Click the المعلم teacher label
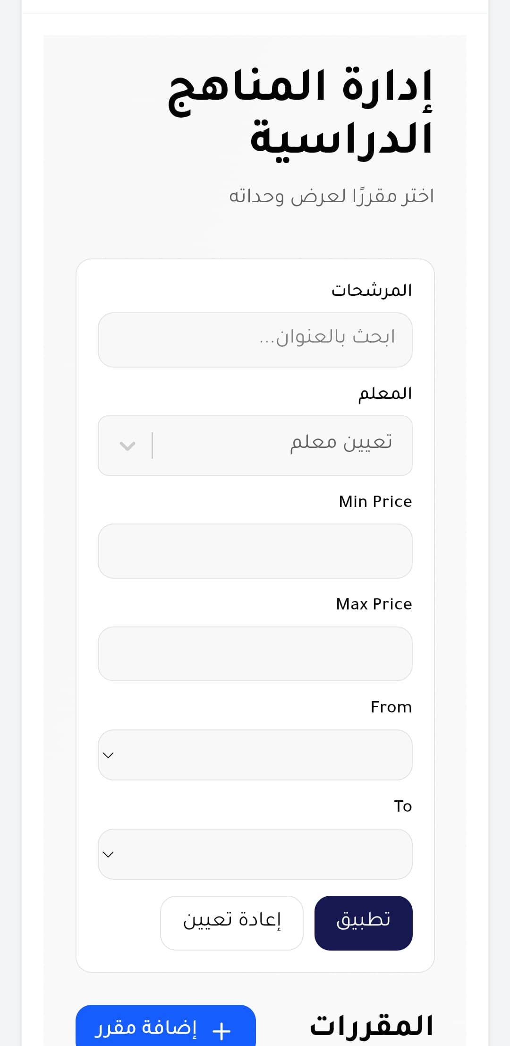 point(385,394)
